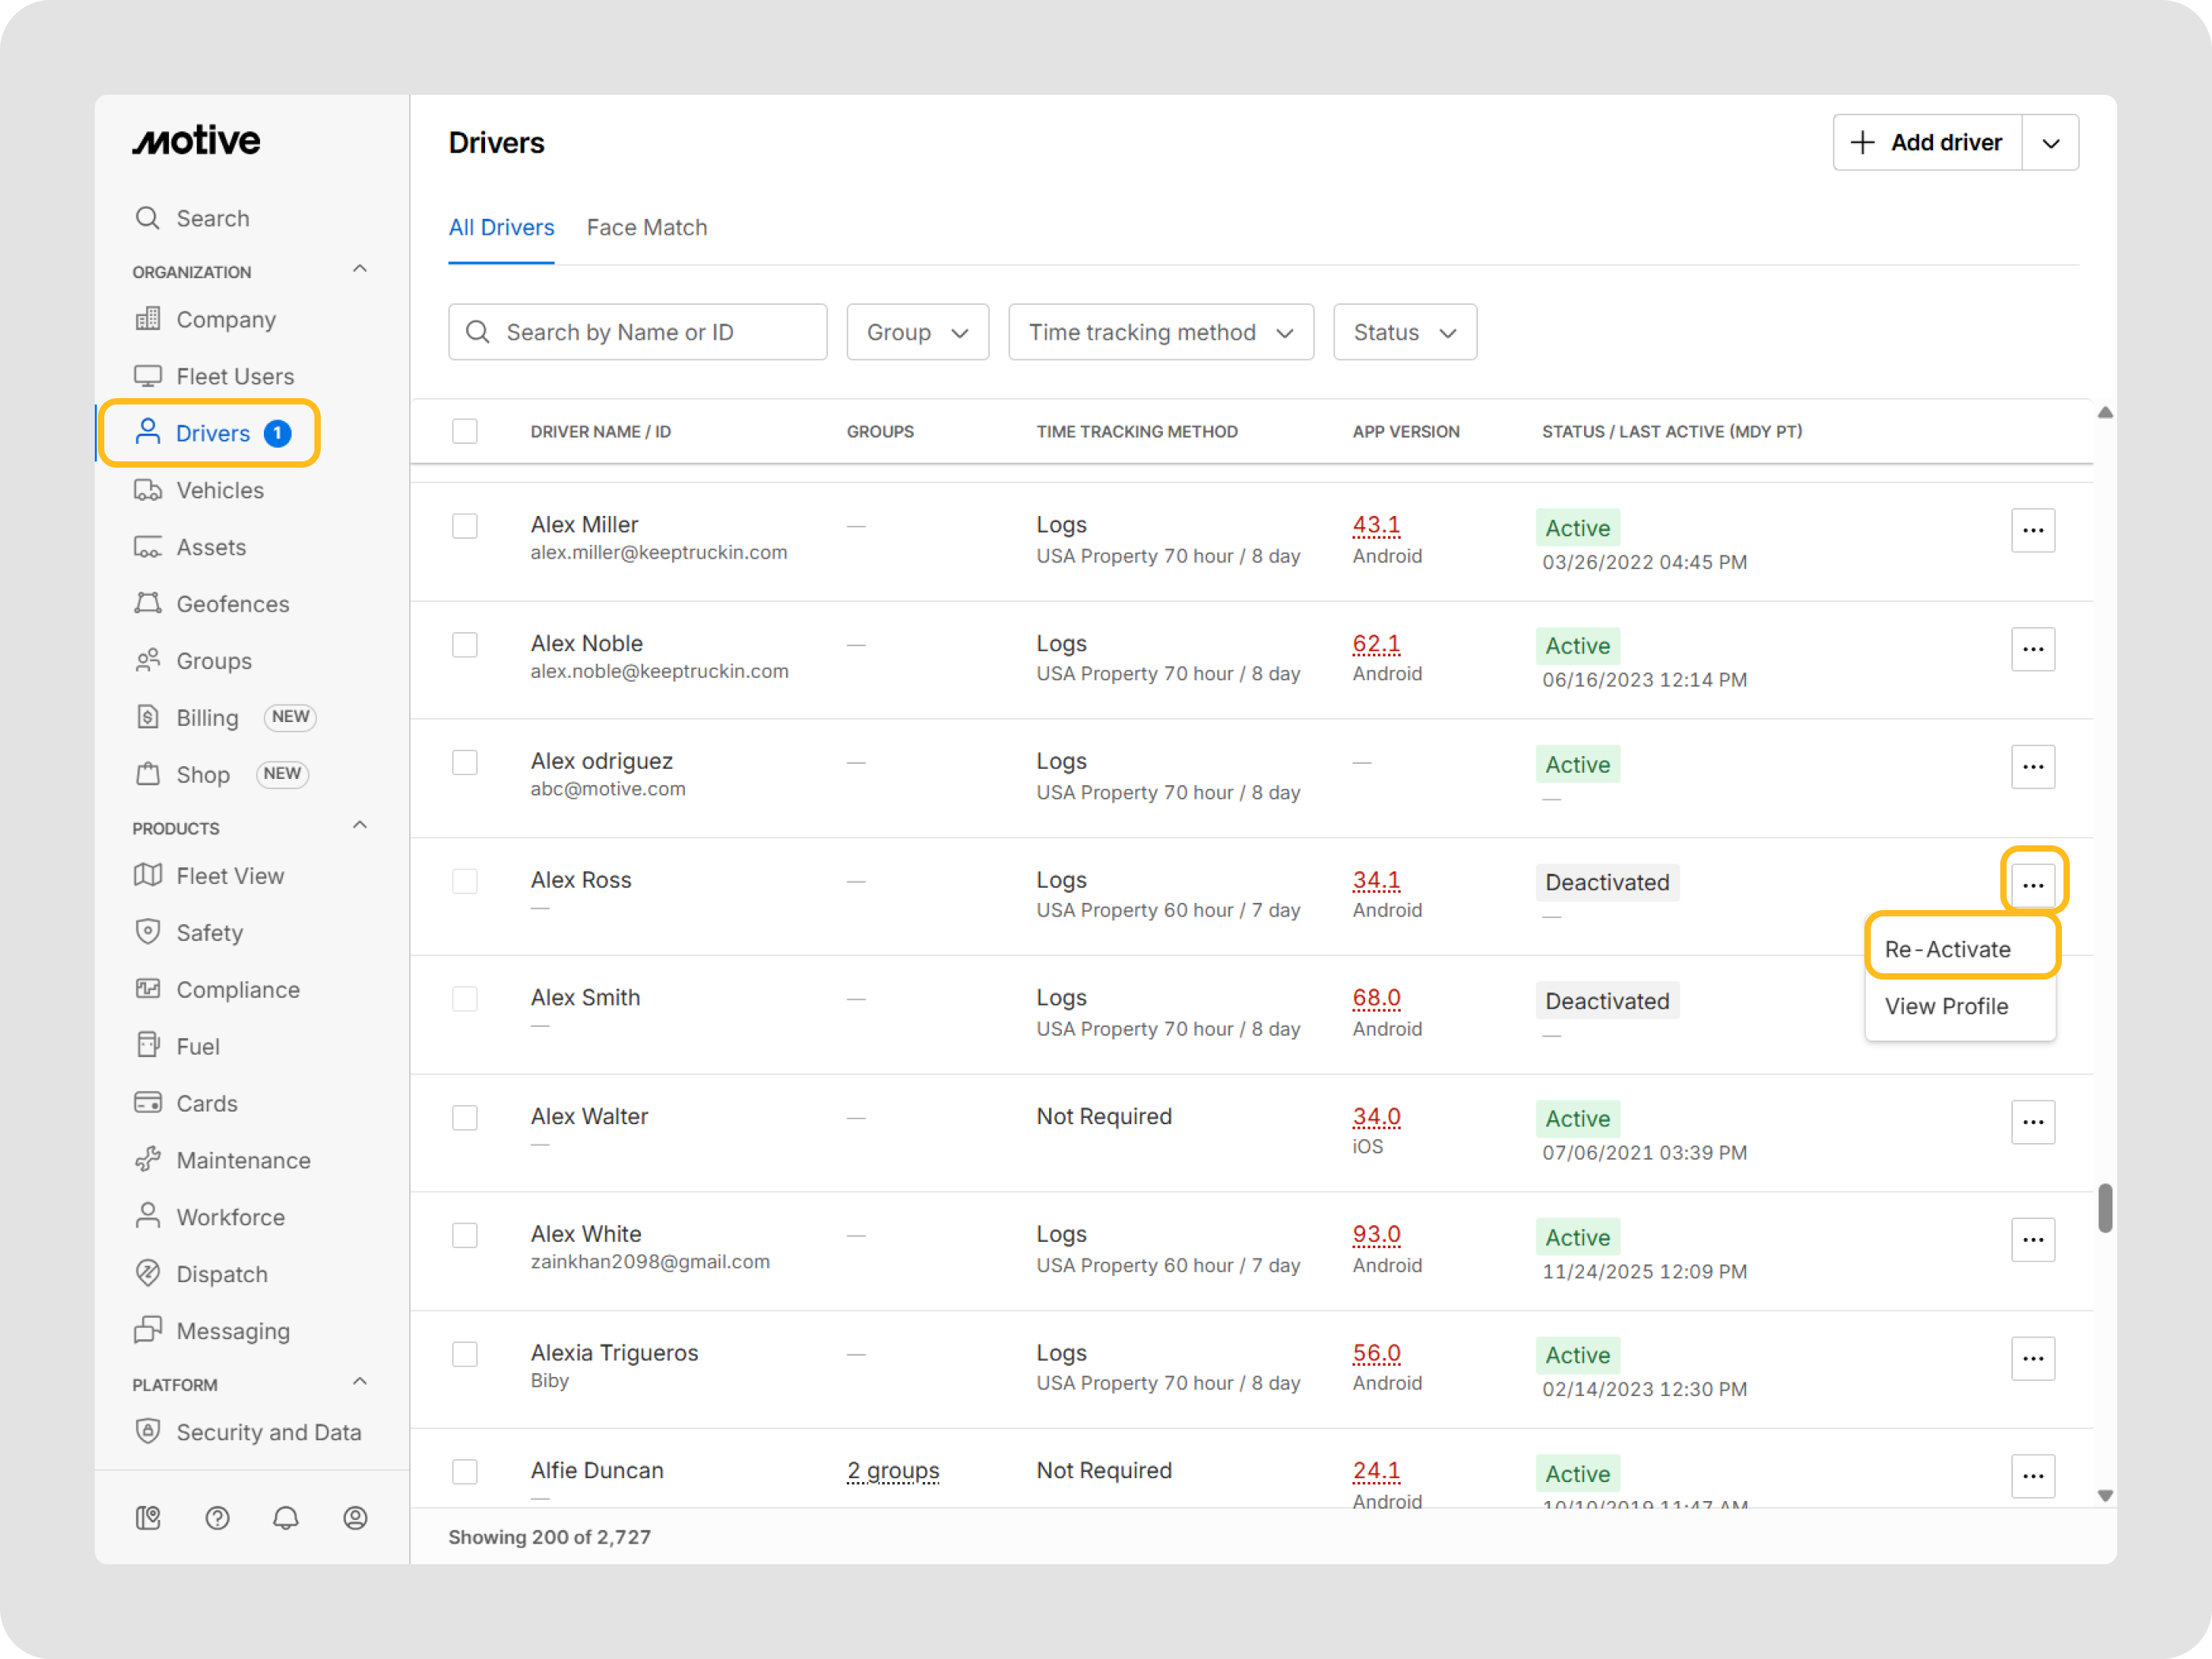Click the notifications bell icon
The height and width of the screenshot is (1659, 2212).
286,1518
